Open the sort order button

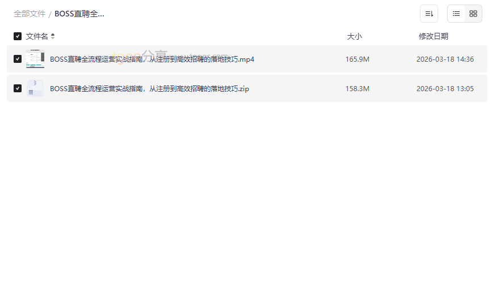tap(429, 14)
